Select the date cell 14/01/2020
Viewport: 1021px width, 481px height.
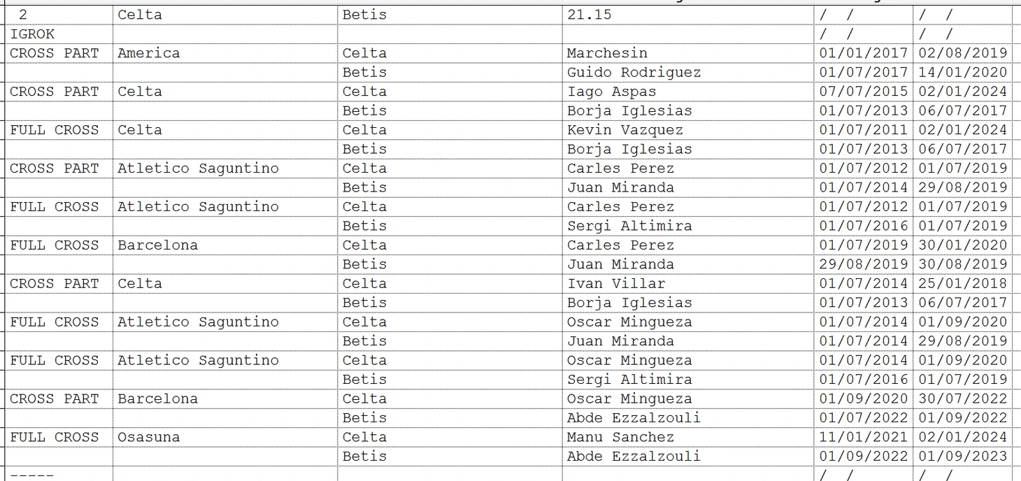[962, 73]
